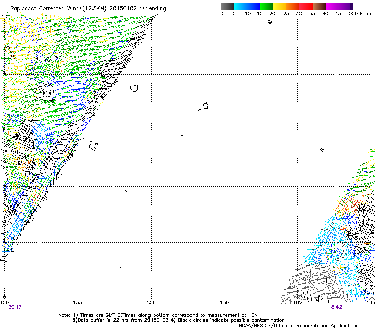This screenshot has width=375, height=329.
Task: Click the cyan-to-blue 5-15 knots legend segment
Action: click(x=247, y=6)
